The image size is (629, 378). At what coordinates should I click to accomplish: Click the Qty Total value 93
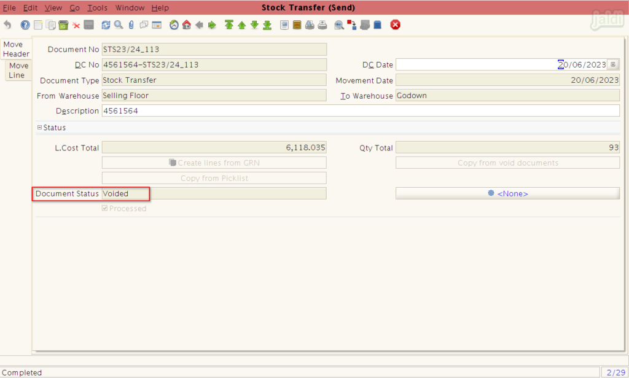point(507,147)
